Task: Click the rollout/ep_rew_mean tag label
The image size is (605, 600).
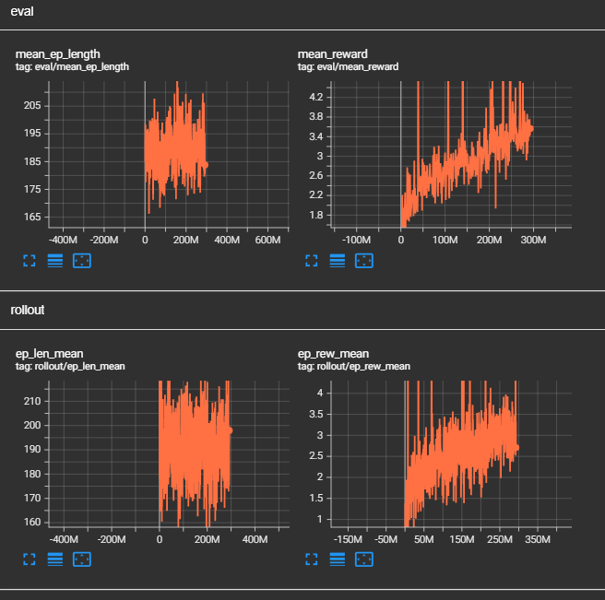Action: coord(356,366)
